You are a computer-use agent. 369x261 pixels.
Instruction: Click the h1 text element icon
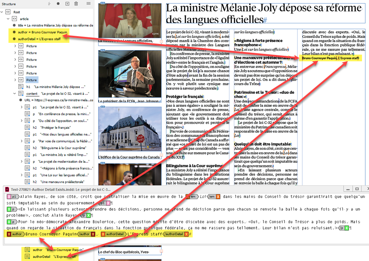(x=21, y=87)
